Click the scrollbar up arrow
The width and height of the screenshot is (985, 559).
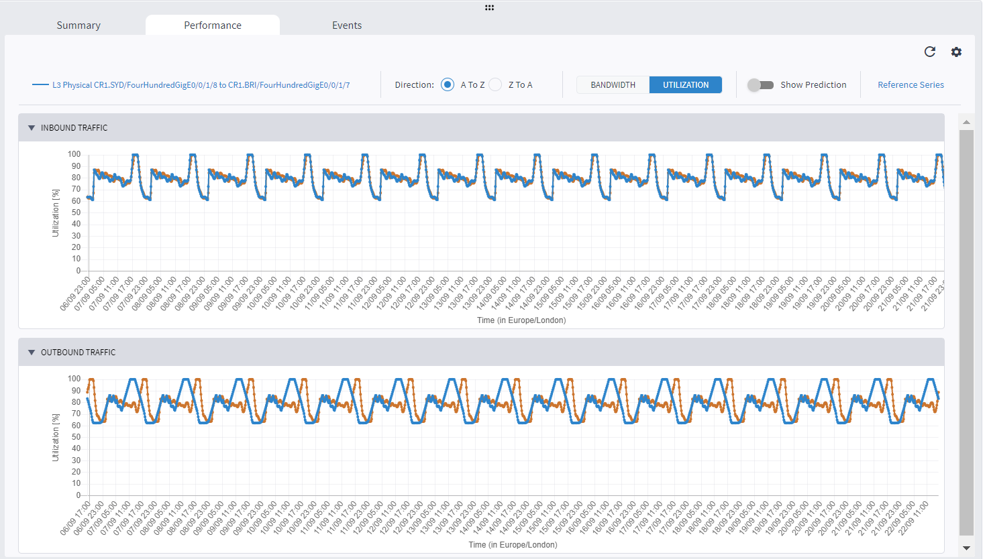[x=966, y=122]
